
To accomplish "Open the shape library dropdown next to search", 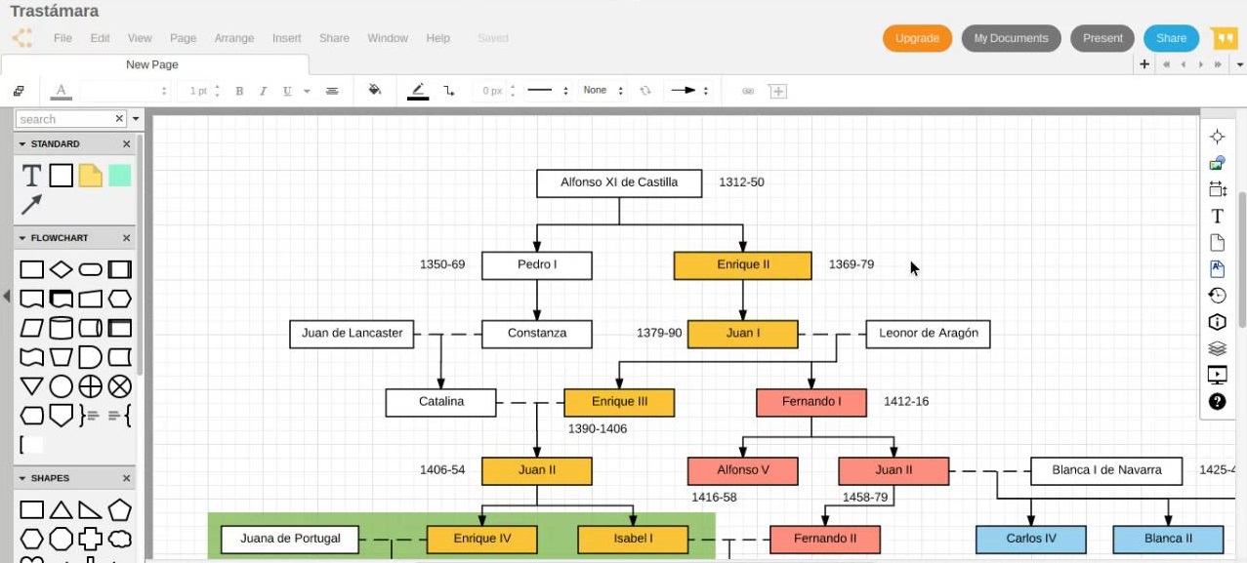I will (x=134, y=117).
